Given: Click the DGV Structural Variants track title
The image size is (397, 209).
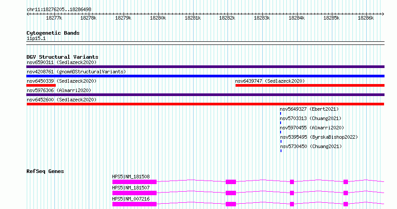Looking at the screenshot, I should tap(62, 57).
